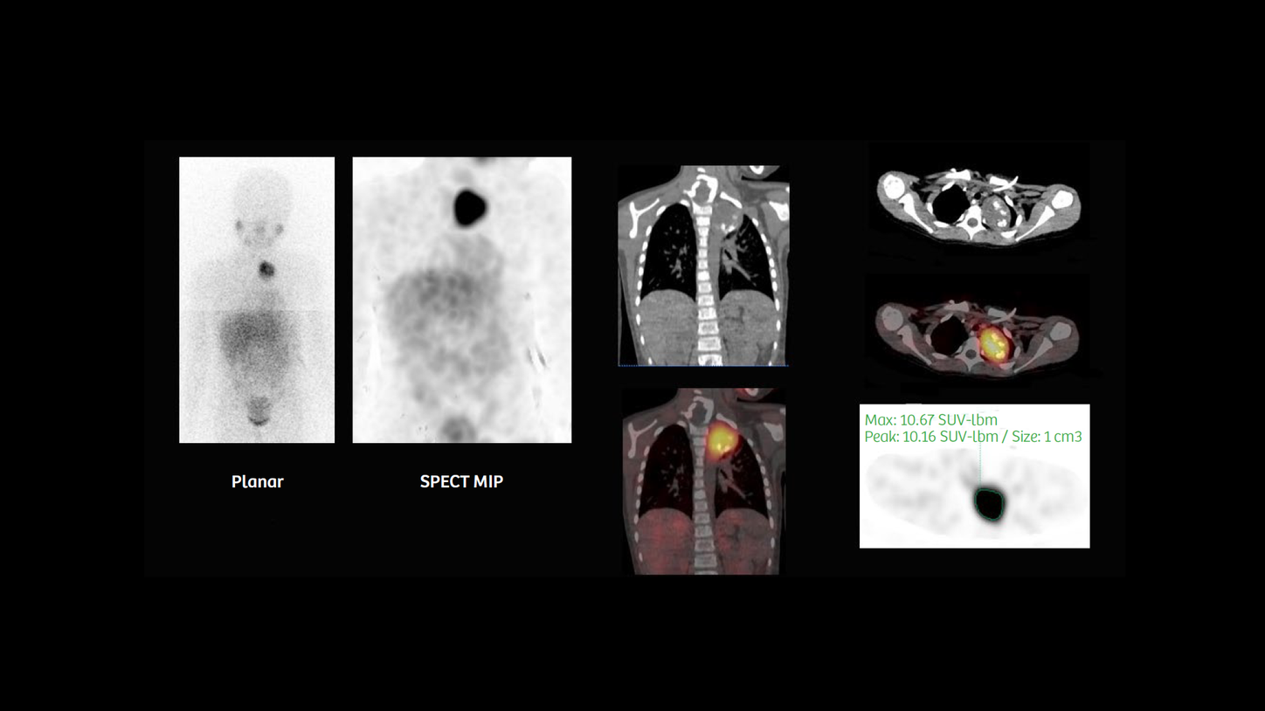Open the coronal fused SPECT/CT image
The width and height of the screenshot is (1265, 711).
tap(703, 481)
